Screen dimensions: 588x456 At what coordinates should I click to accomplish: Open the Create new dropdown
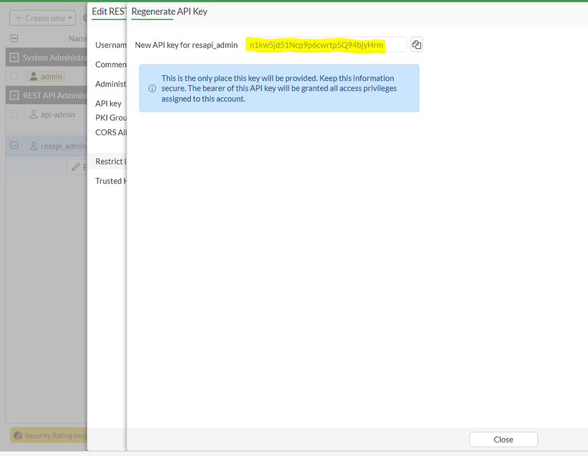pyautogui.click(x=43, y=18)
